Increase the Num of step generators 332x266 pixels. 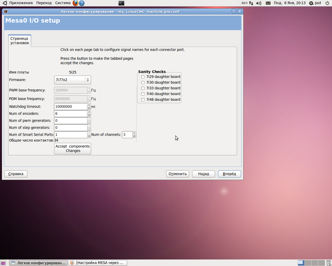pos(89,126)
